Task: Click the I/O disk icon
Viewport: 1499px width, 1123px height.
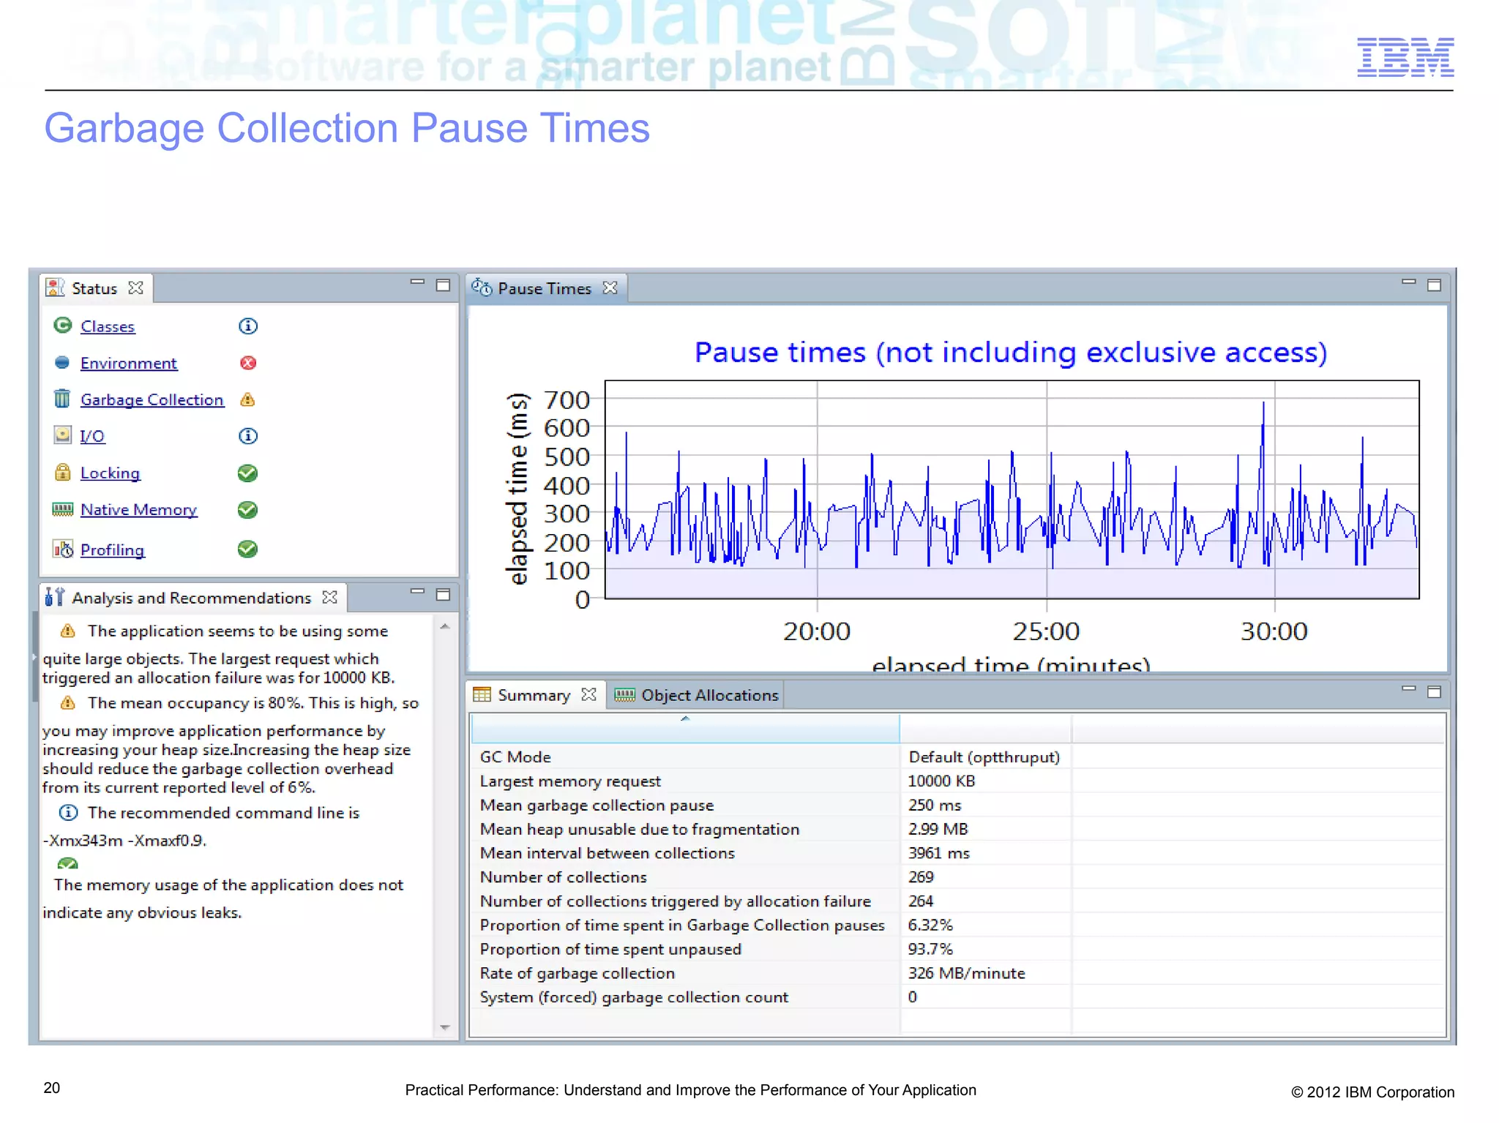Action: point(63,435)
